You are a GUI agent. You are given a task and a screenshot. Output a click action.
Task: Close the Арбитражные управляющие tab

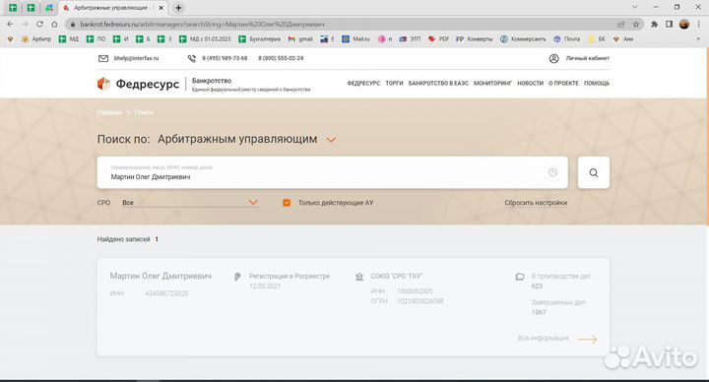point(161,8)
